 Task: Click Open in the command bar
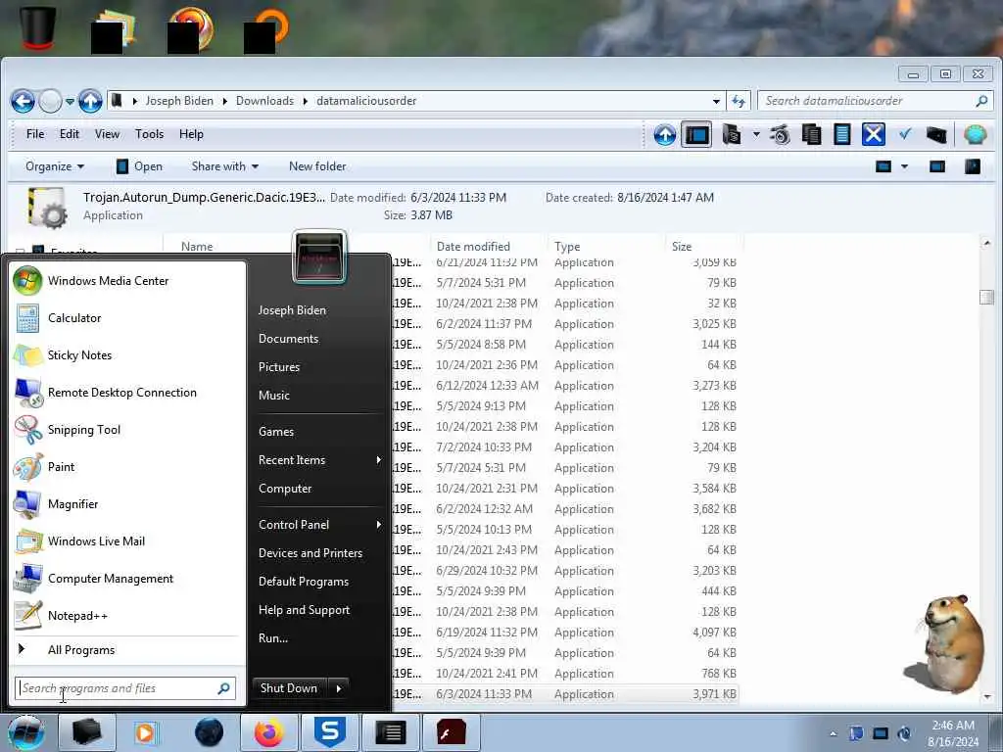[x=139, y=166]
